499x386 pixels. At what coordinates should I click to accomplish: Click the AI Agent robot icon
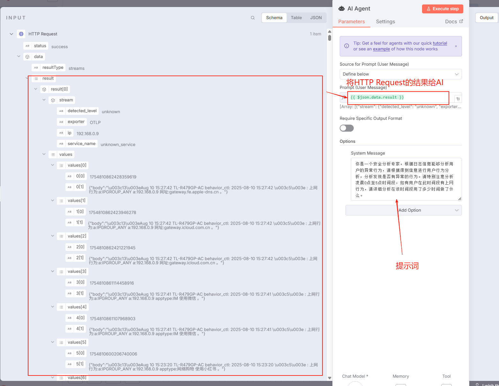[342, 9]
